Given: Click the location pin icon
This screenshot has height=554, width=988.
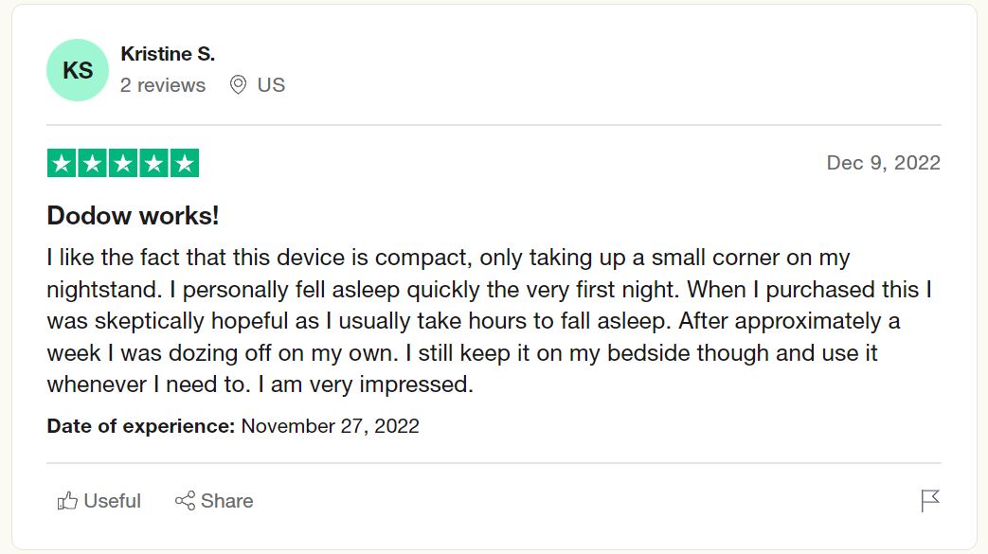Looking at the screenshot, I should pos(239,85).
